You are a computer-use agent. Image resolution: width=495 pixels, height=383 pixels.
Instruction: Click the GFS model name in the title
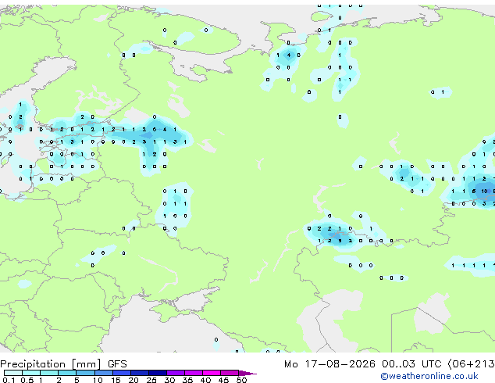[x=117, y=364]
